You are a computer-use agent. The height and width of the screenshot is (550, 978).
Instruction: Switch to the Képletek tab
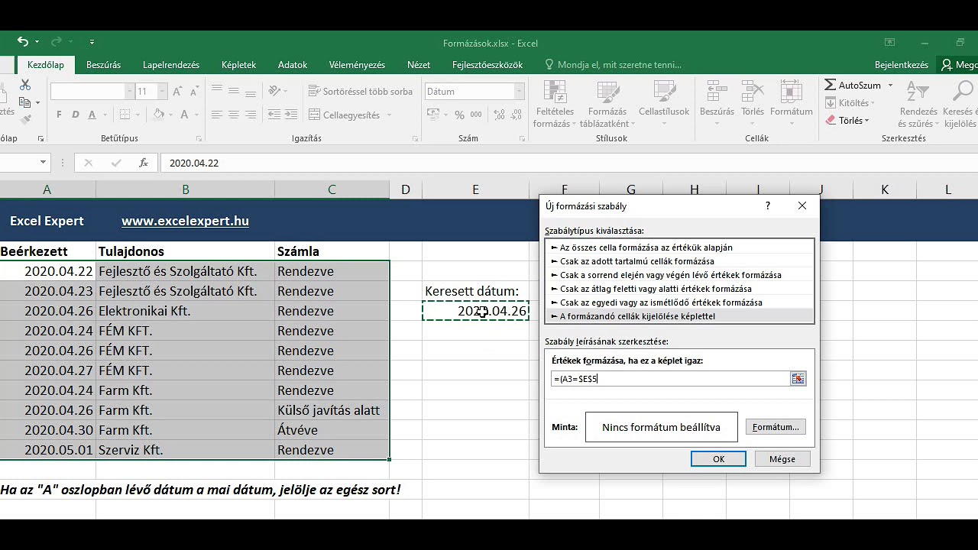coord(238,65)
